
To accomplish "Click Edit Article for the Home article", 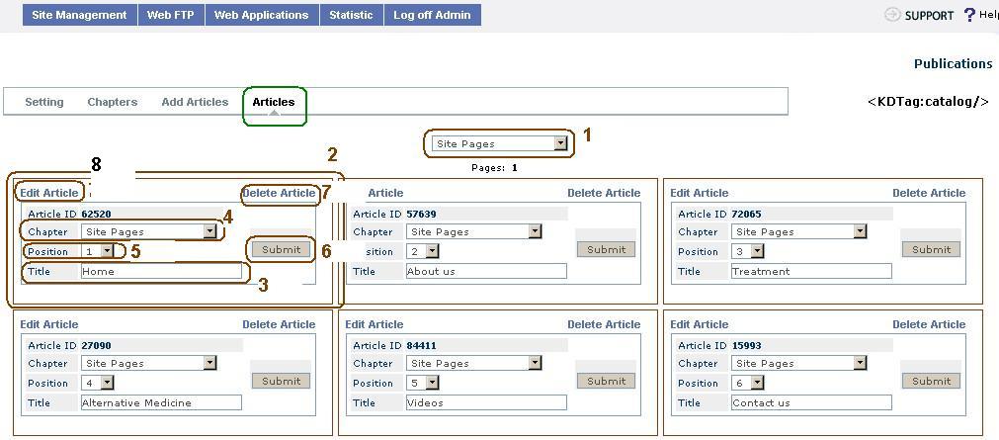I will point(48,193).
